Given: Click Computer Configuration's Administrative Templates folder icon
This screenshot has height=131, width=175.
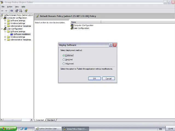Looking at the screenshot, I should pos(8,26).
